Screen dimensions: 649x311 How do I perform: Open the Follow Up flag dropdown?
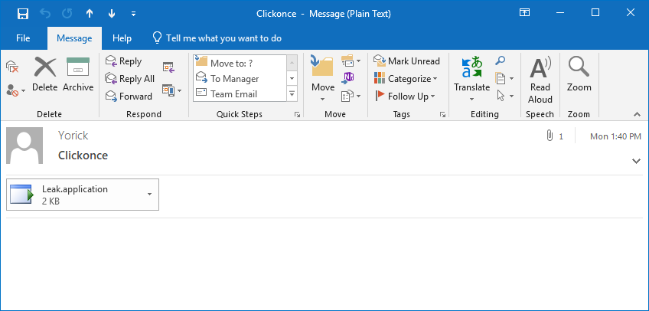click(406, 97)
